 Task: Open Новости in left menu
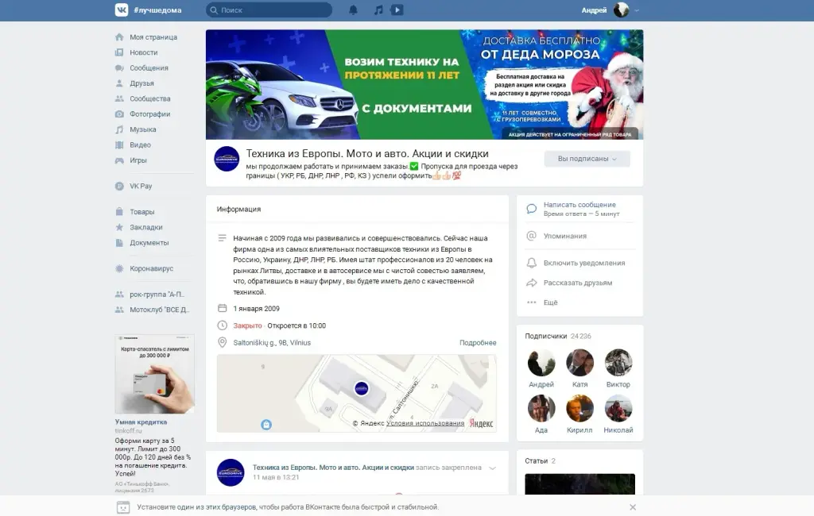tap(144, 52)
